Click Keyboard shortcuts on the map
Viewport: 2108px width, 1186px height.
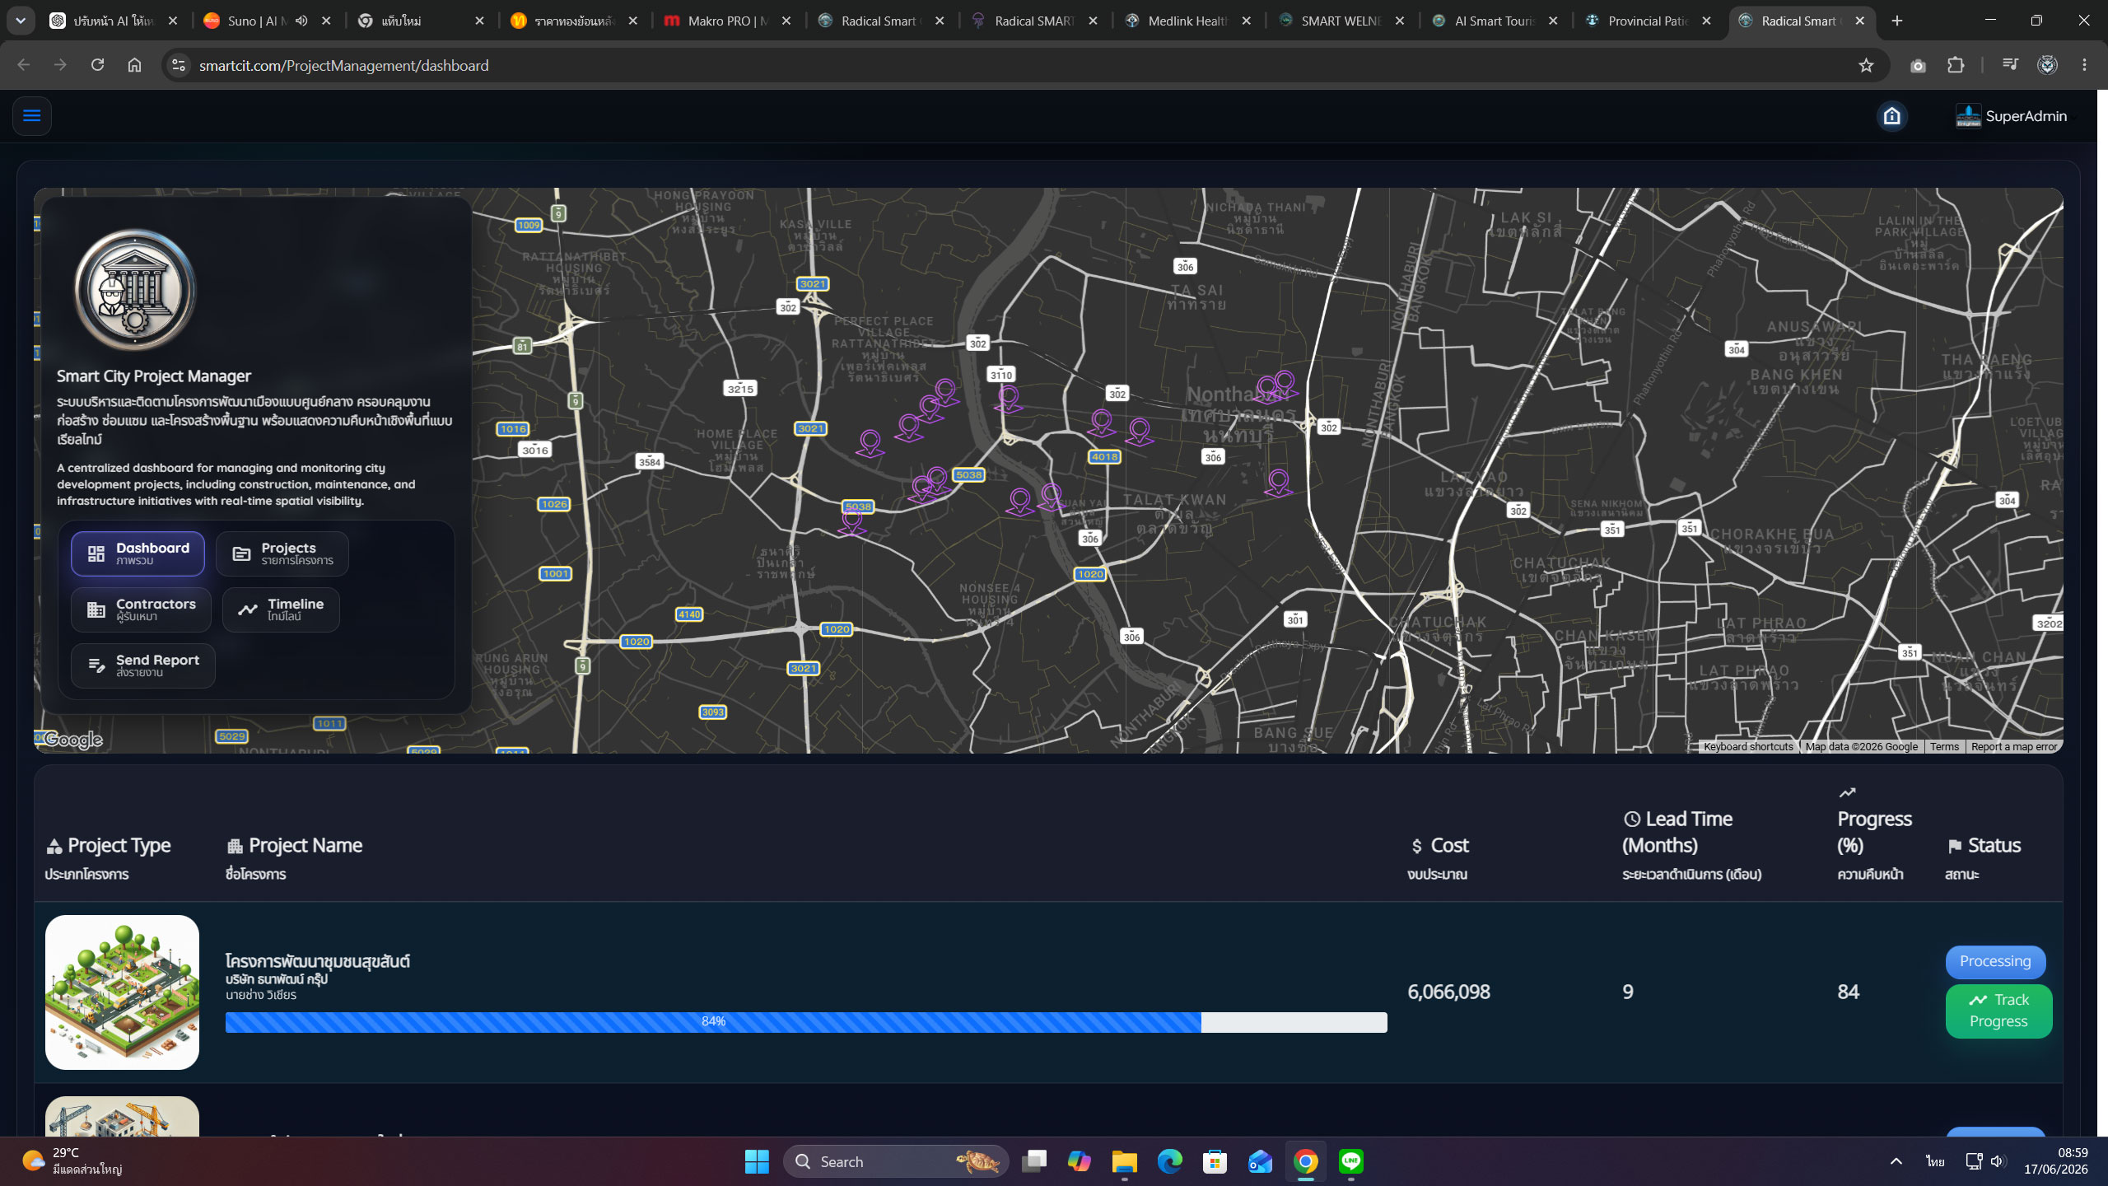[x=1748, y=747]
